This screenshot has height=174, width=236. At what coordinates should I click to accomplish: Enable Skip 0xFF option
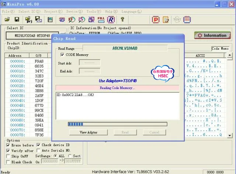[x=8, y=156]
